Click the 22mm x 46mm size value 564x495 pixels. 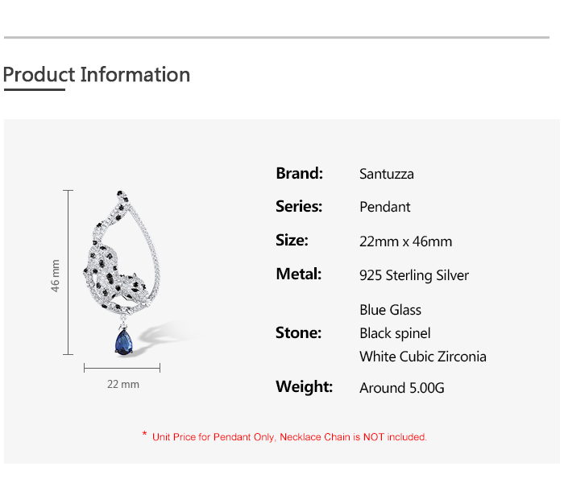[406, 241]
